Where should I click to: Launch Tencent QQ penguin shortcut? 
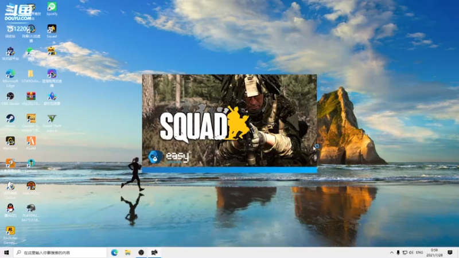point(10,210)
